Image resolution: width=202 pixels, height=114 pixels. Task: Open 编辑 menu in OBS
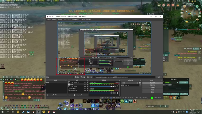click(54, 20)
